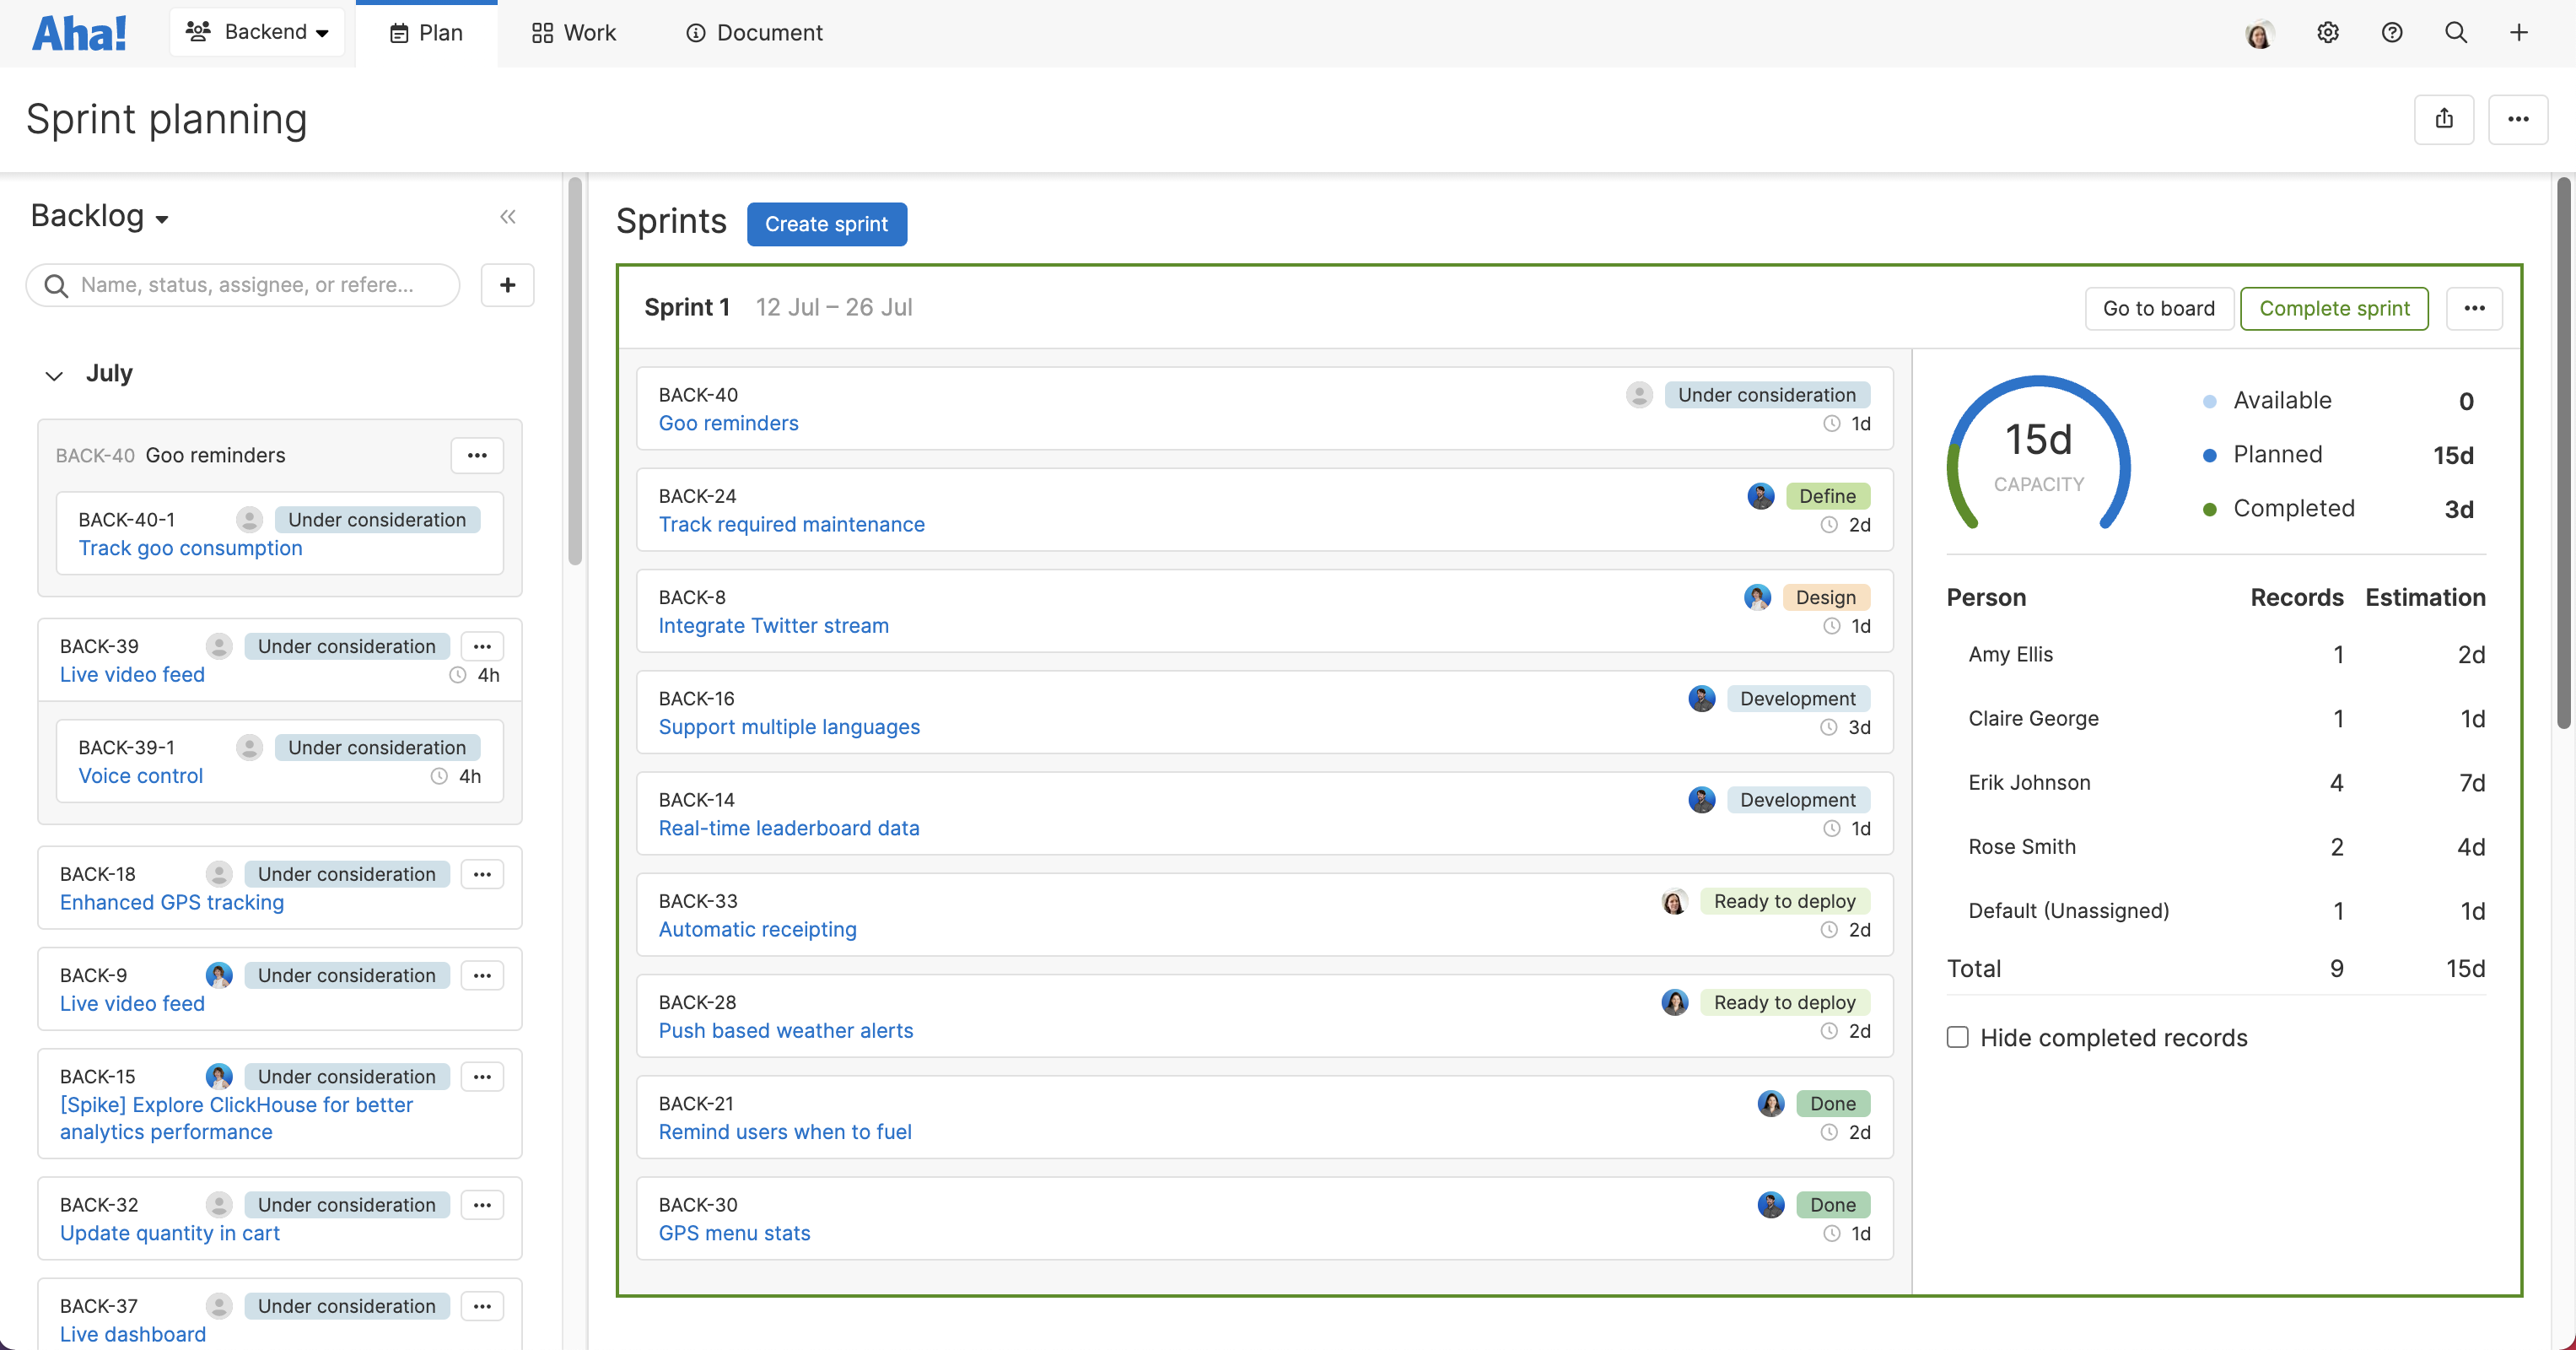
Task: Open the Backend team dropdown
Action: (x=257, y=31)
